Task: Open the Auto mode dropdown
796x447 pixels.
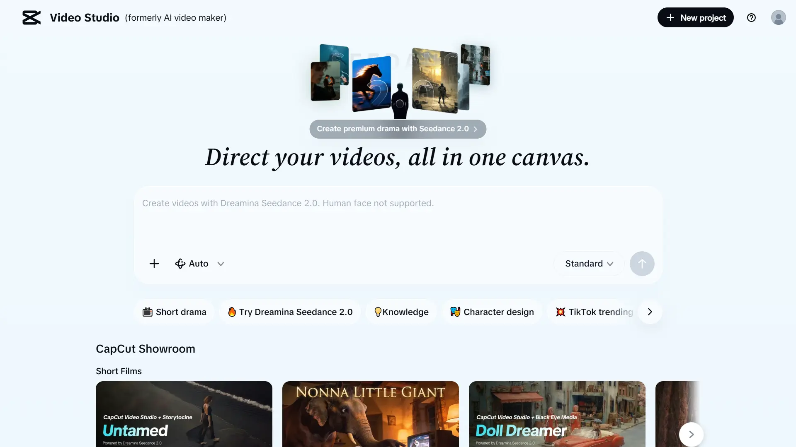Action: pyautogui.click(x=199, y=264)
